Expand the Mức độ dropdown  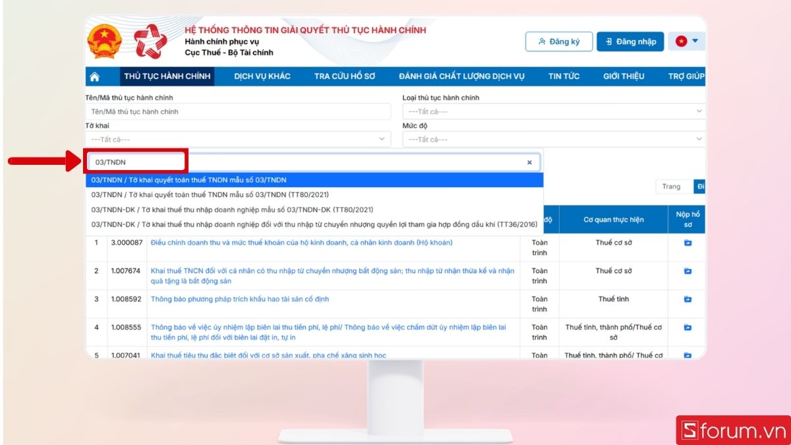[554, 138]
